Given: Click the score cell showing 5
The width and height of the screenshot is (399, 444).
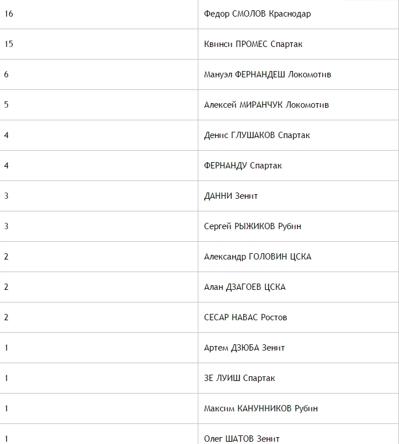Looking at the screenshot, I should [x=99, y=105].
